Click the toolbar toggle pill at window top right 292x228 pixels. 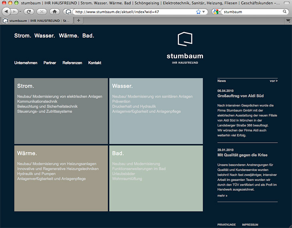pos(286,3)
